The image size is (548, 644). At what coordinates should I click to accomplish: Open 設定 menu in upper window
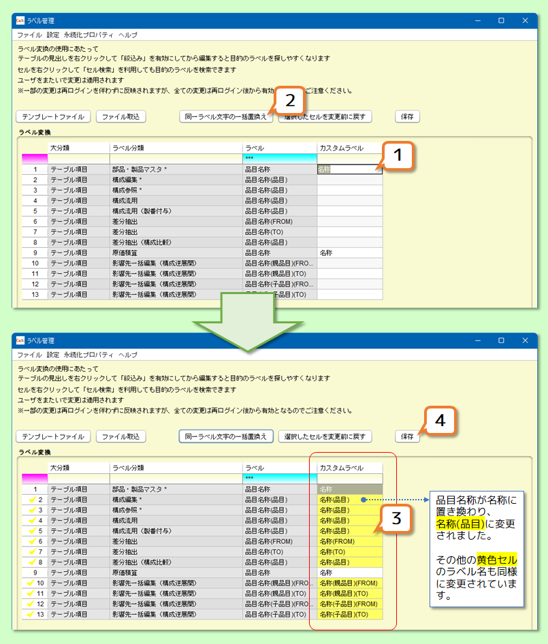tap(52, 35)
